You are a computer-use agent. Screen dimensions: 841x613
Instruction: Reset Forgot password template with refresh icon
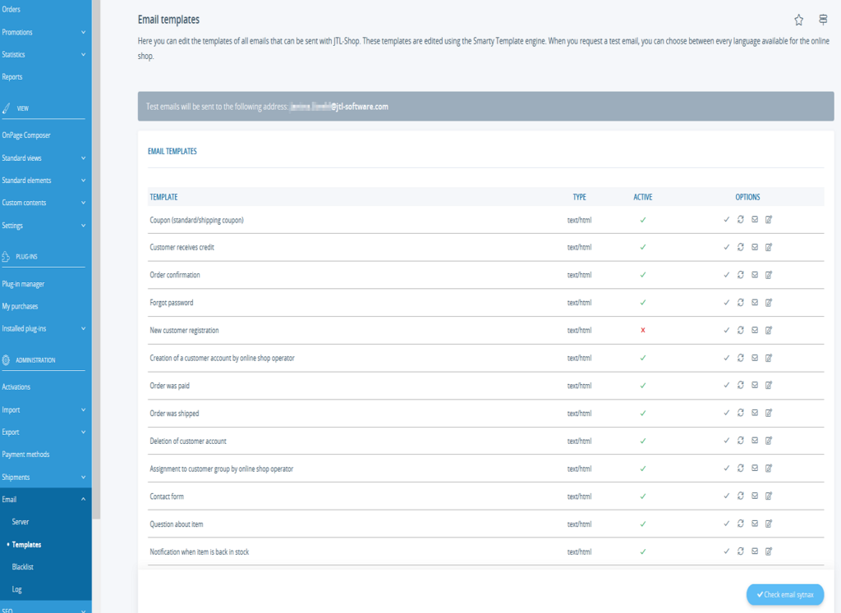click(740, 302)
